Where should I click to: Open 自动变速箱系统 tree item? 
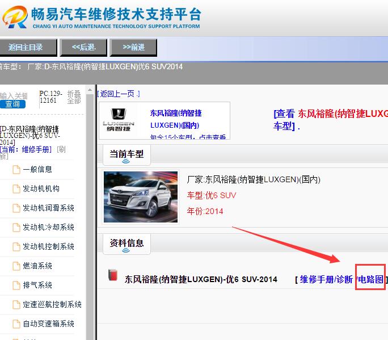[49, 324]
